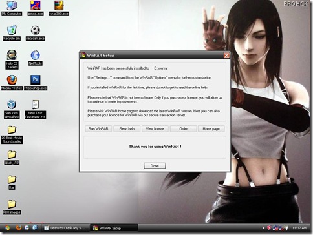Open View licence button
313x235 pixels.
pyautogui.click(x=155, y=129)
